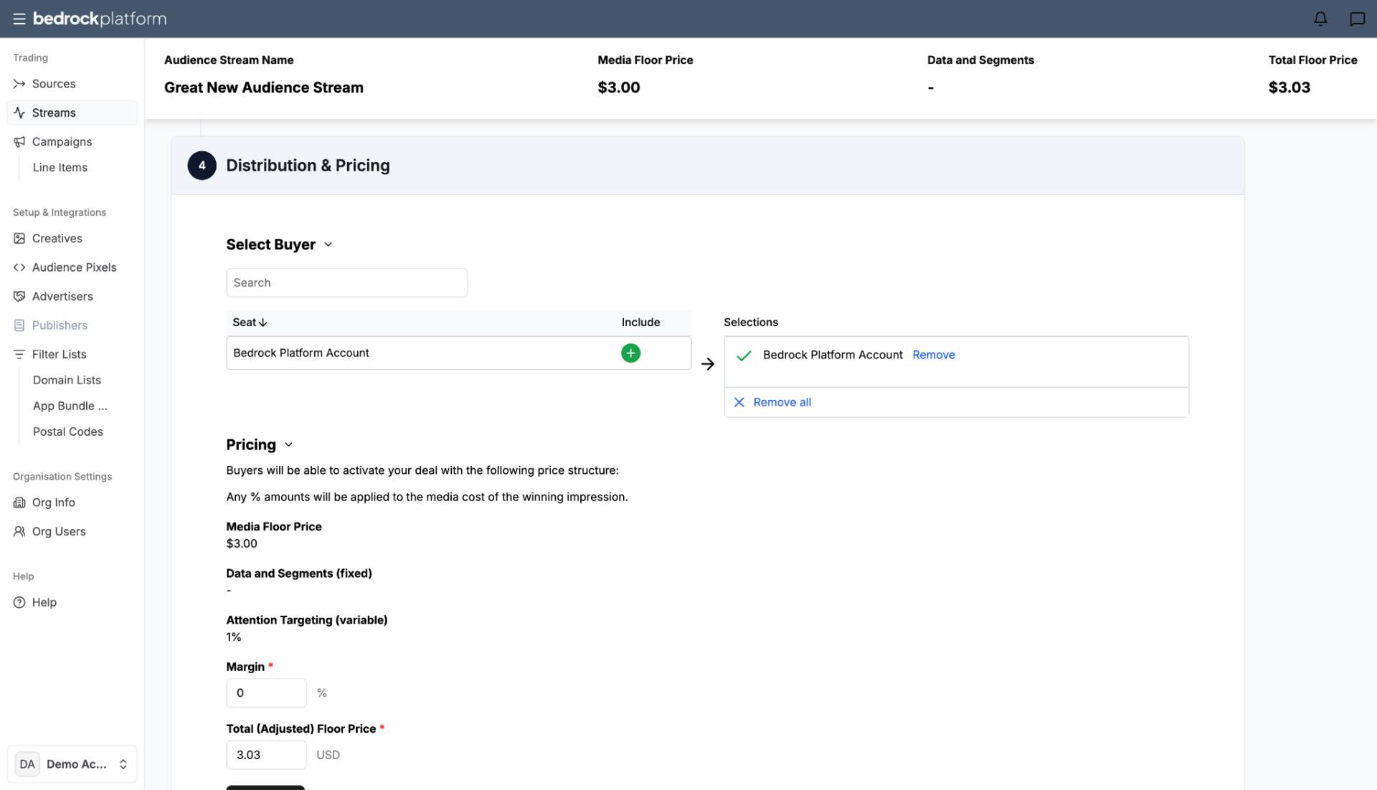Click the step 4 number badge
The image size is (1377, 790).
(202, 166)
